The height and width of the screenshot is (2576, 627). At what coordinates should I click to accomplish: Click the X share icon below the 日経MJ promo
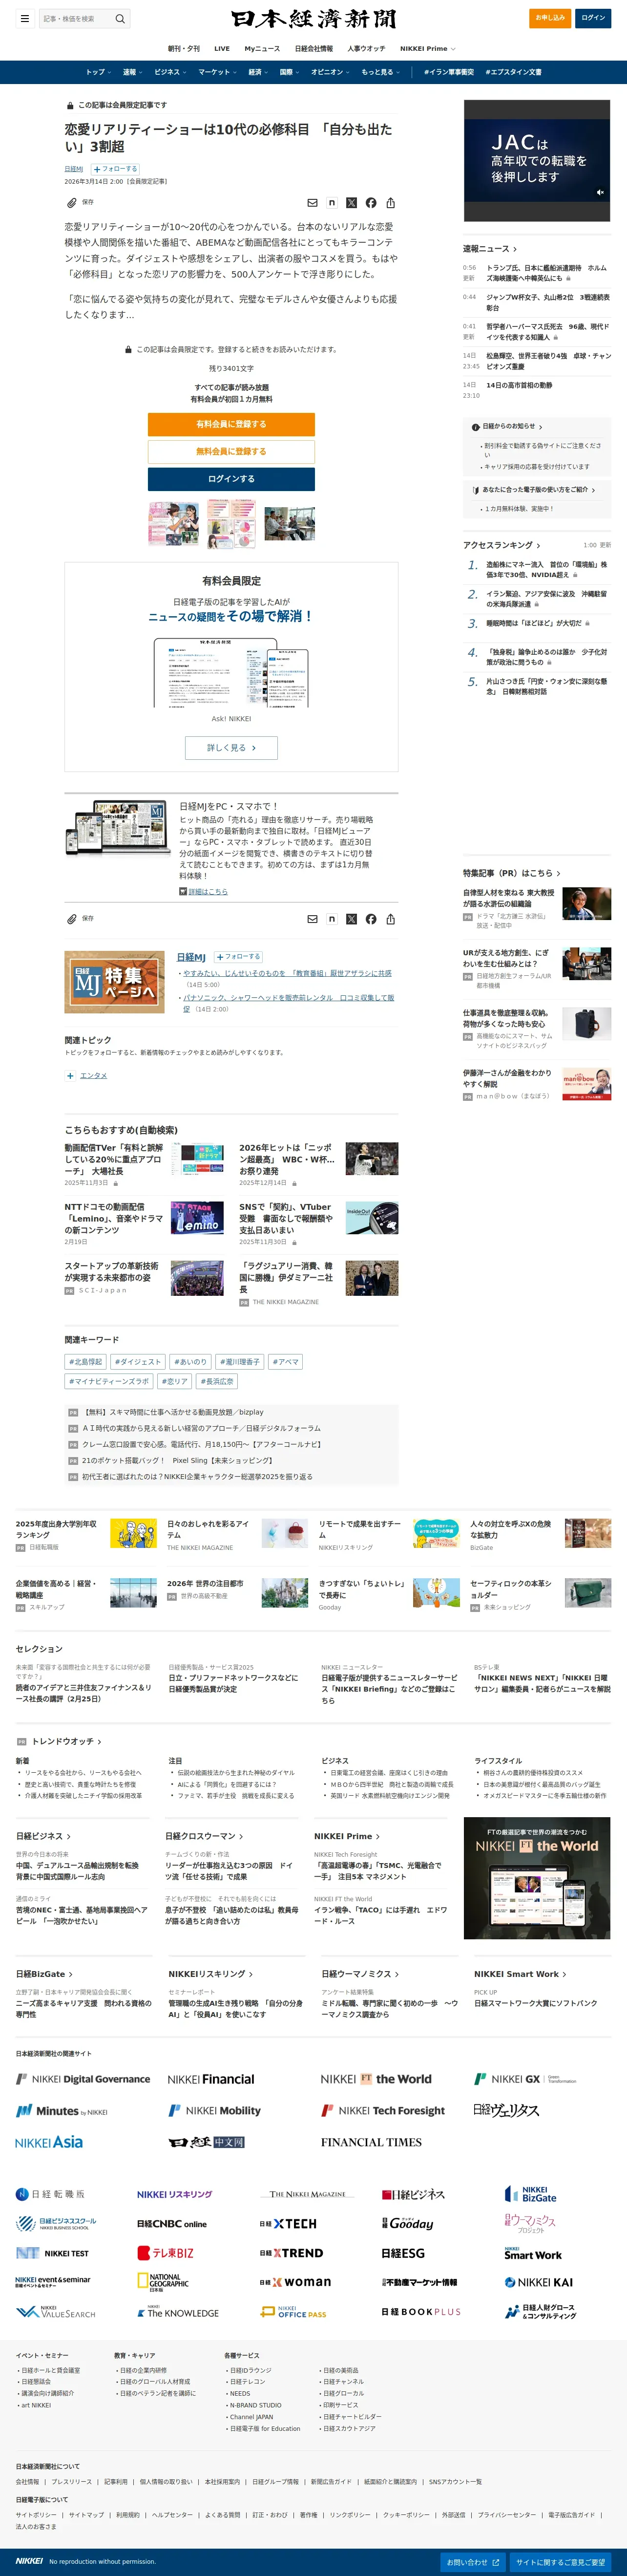[x=351, y=919]
